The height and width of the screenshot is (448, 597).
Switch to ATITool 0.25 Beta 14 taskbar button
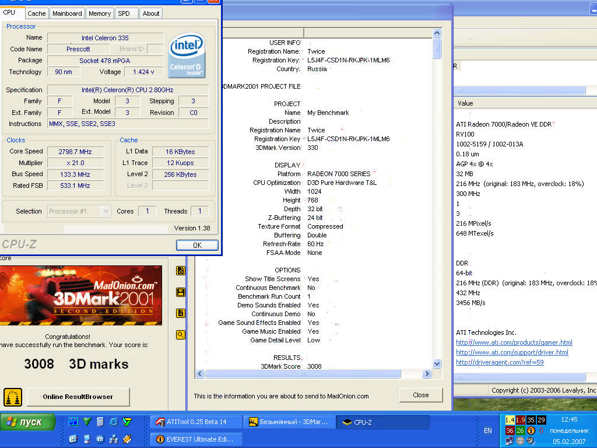click(197, 422)
